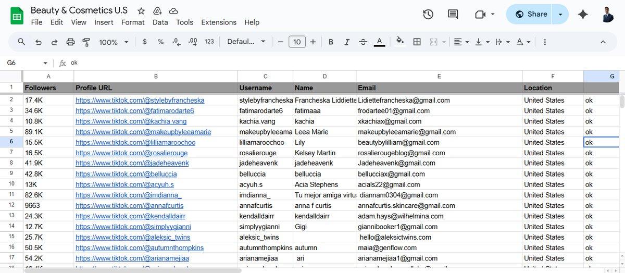Viewport: 625px width, 273px height.
Task: Open the Extensions menu
Action: point(219,22)
